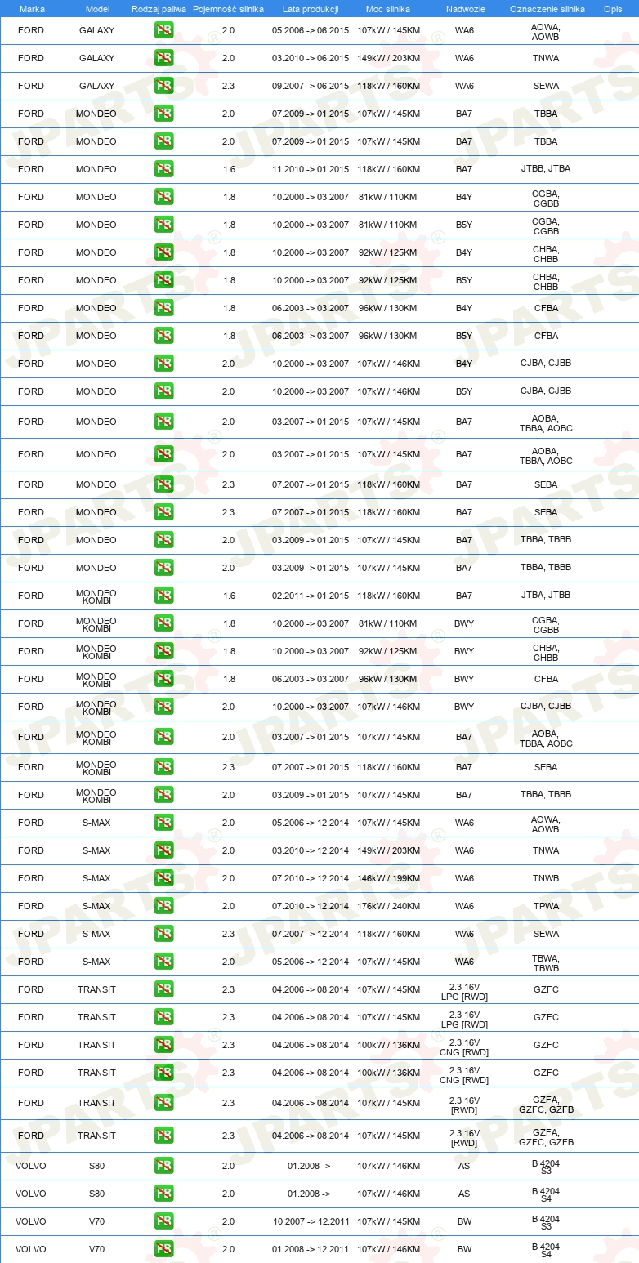
Task: Click fuel icon in S-MAX TBWA, TBWB row
Action: [x=164, y=962]
